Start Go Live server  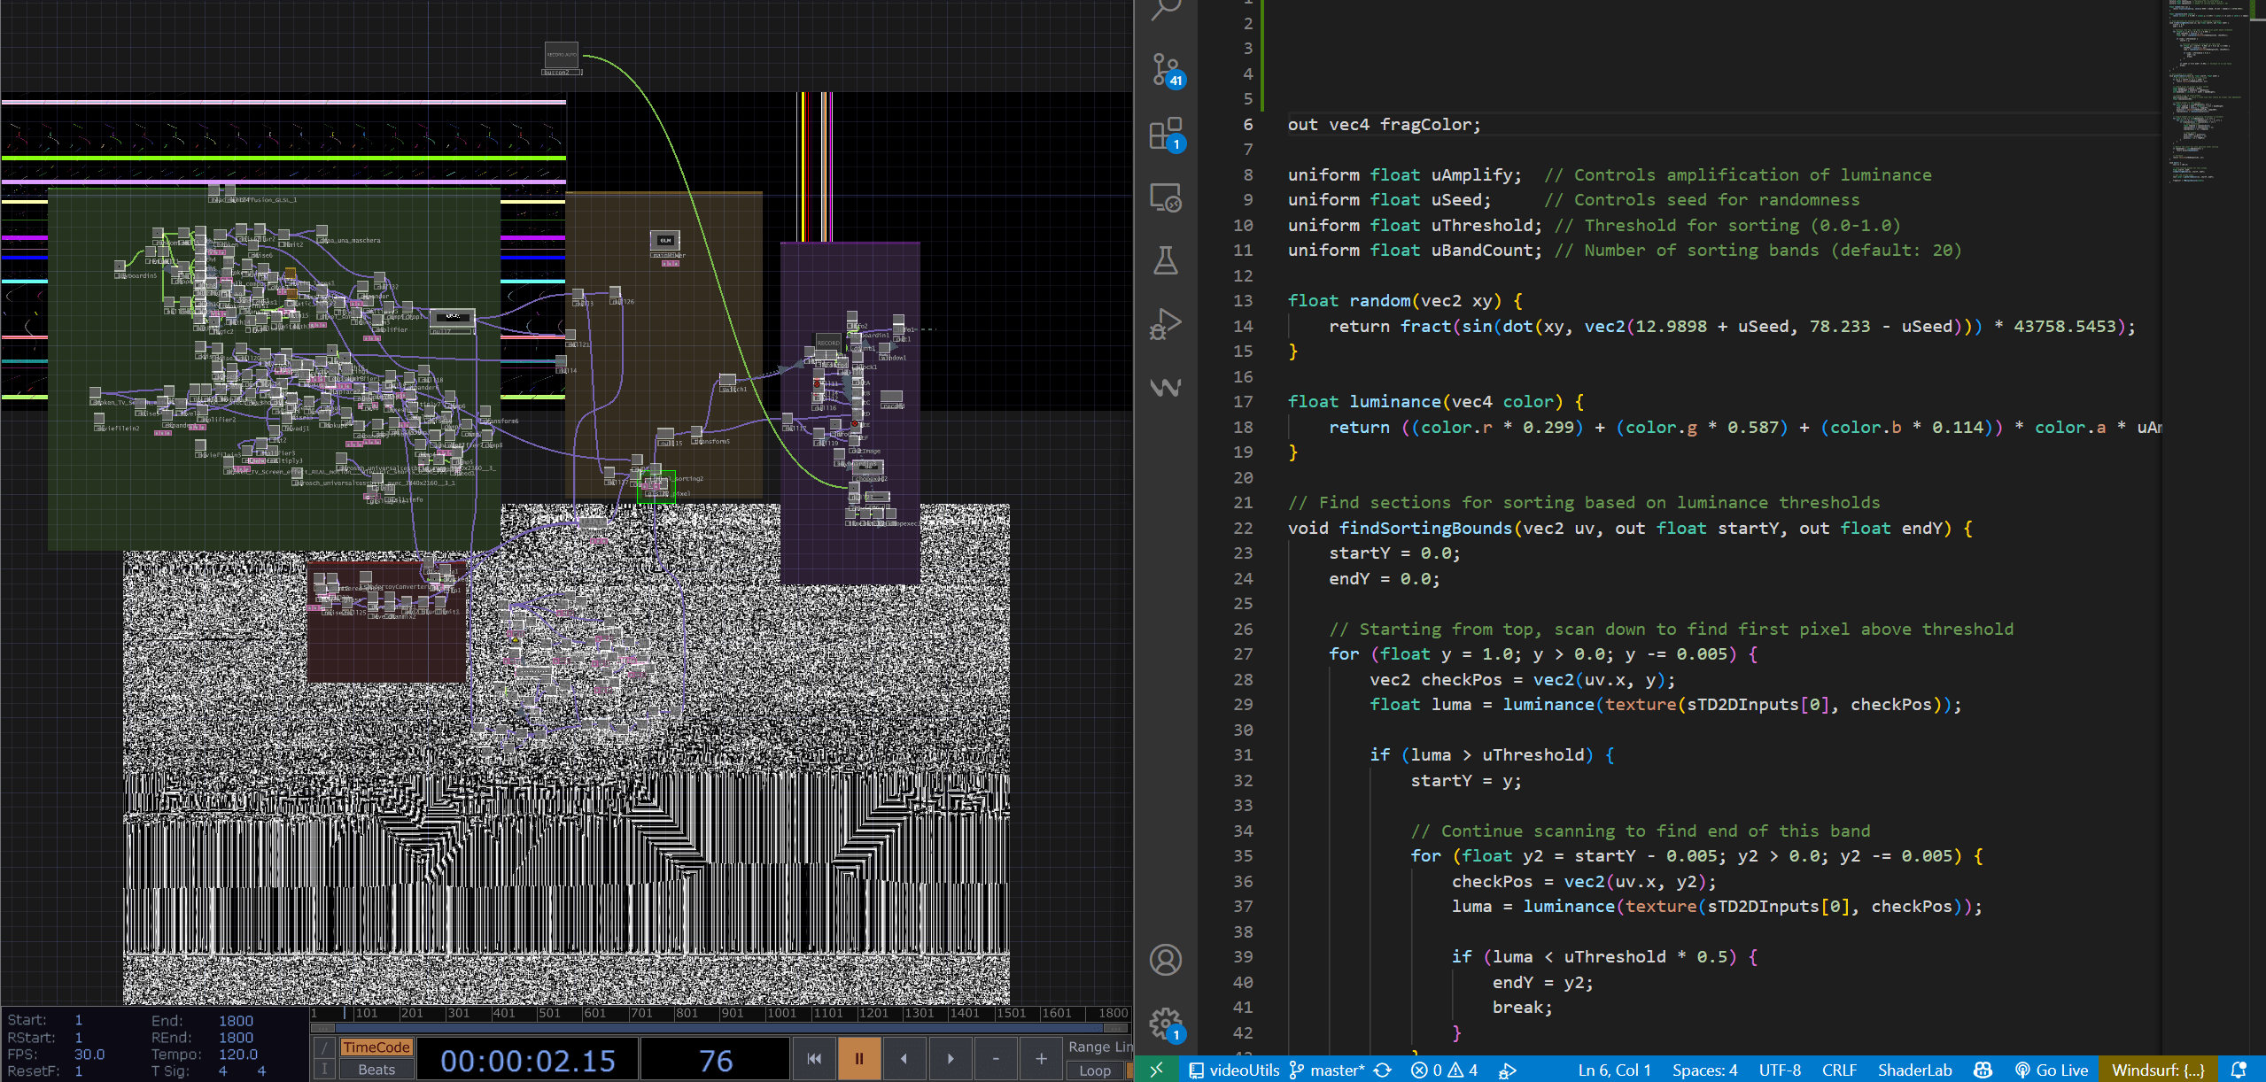[2051, 1070]
